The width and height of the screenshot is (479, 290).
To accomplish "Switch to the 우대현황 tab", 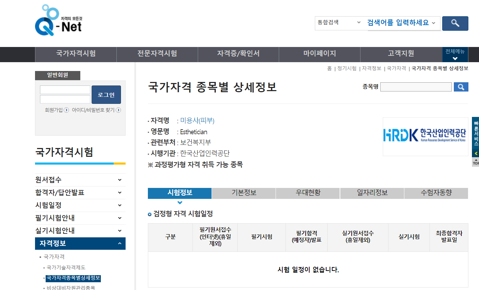I will click(307, 193).
